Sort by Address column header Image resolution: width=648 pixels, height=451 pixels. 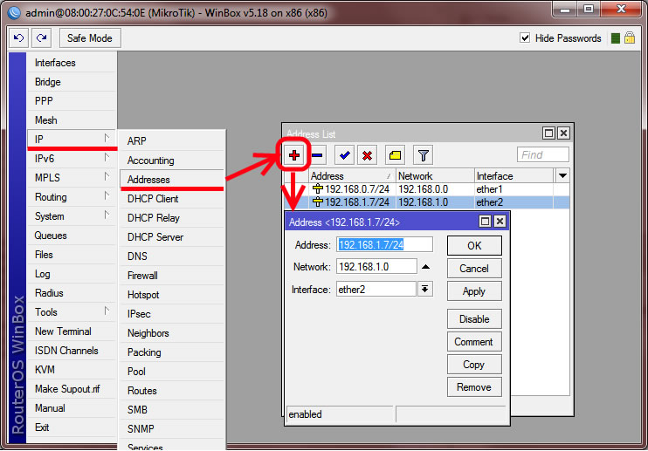point(352,176)
